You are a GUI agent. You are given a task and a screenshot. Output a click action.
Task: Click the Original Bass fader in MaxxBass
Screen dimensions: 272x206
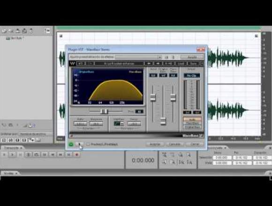click(163, 121)
